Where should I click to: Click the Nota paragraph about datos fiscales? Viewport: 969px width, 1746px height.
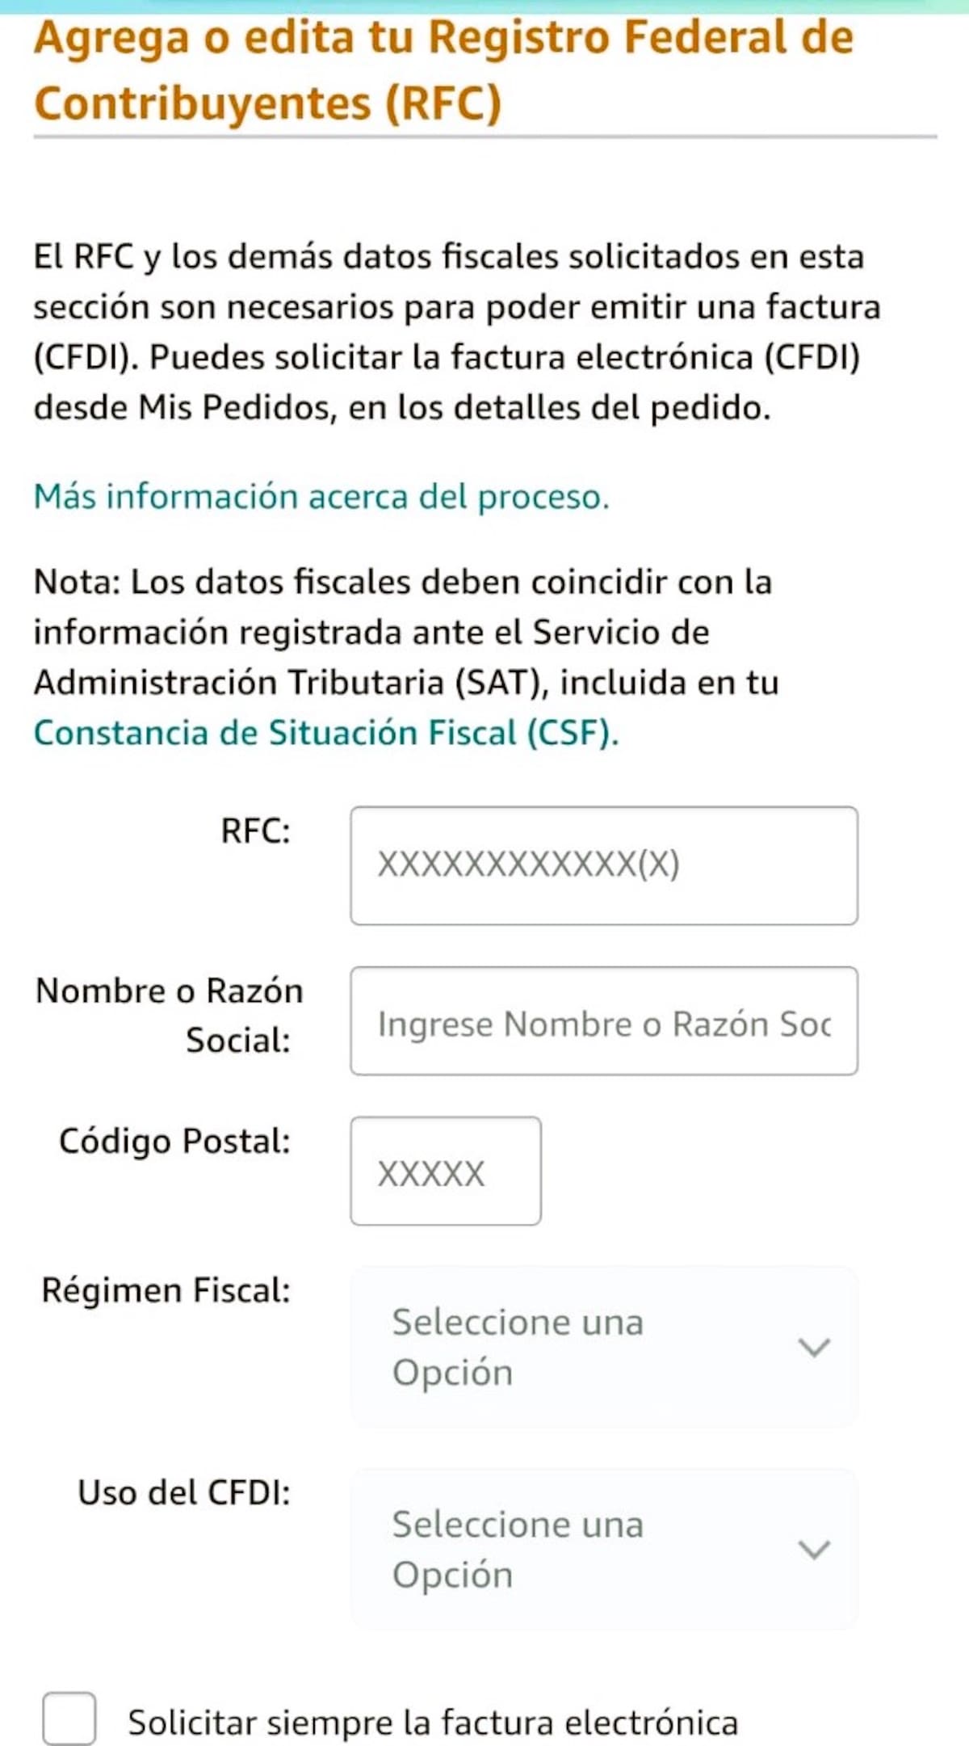tap(405, 632)
